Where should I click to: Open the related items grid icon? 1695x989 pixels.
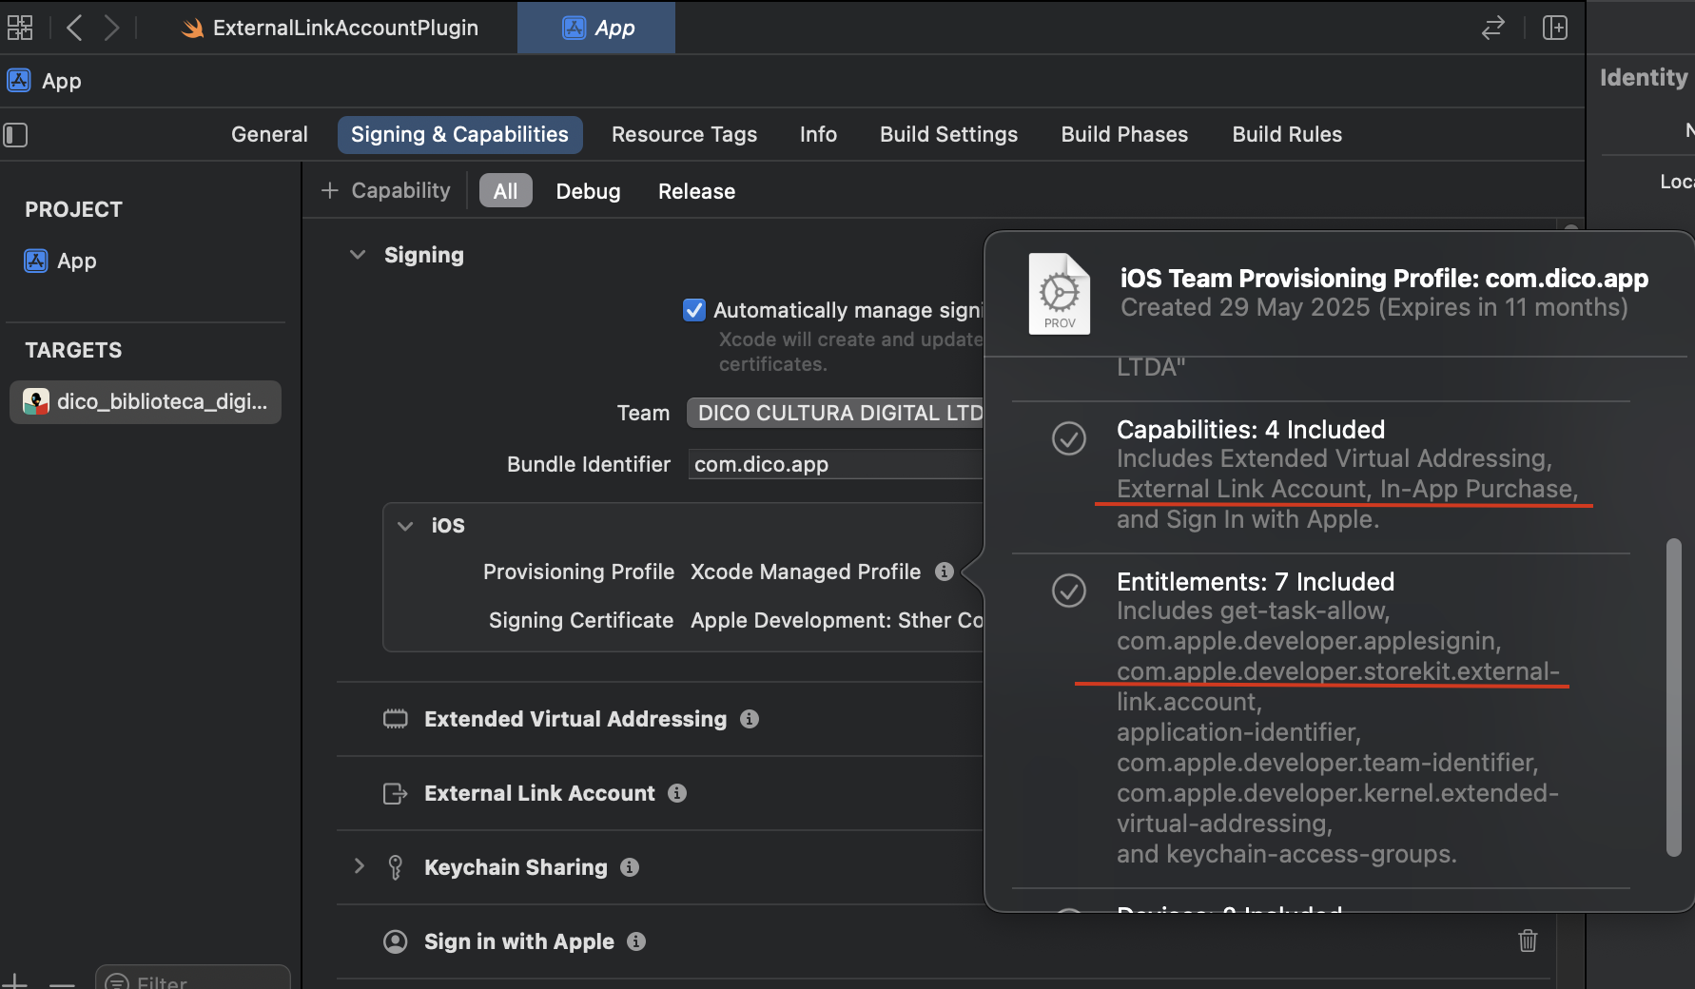[x=20, y=28]
